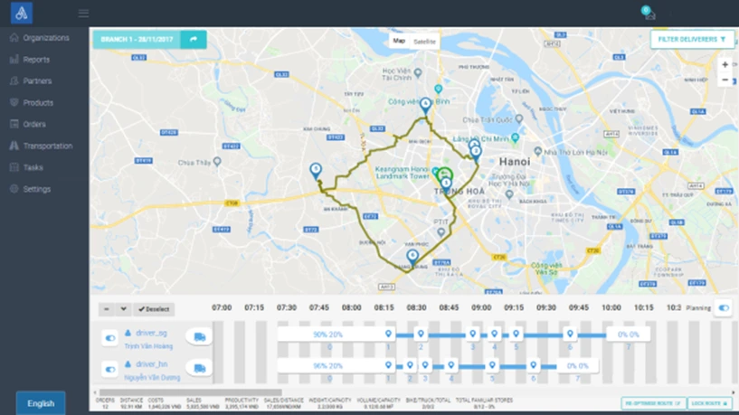Click the minus collapse button in timeline toolbar
Image resolution: width=739 pixels, height=415 pixels.
107,309
